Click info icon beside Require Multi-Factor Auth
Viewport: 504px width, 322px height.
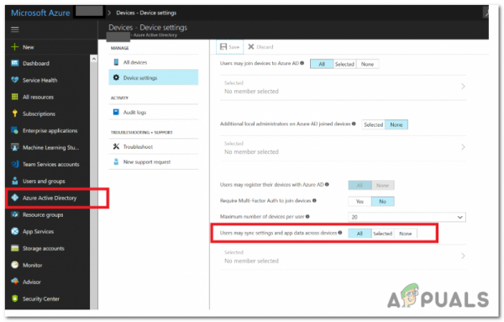[x=314, y=200]
